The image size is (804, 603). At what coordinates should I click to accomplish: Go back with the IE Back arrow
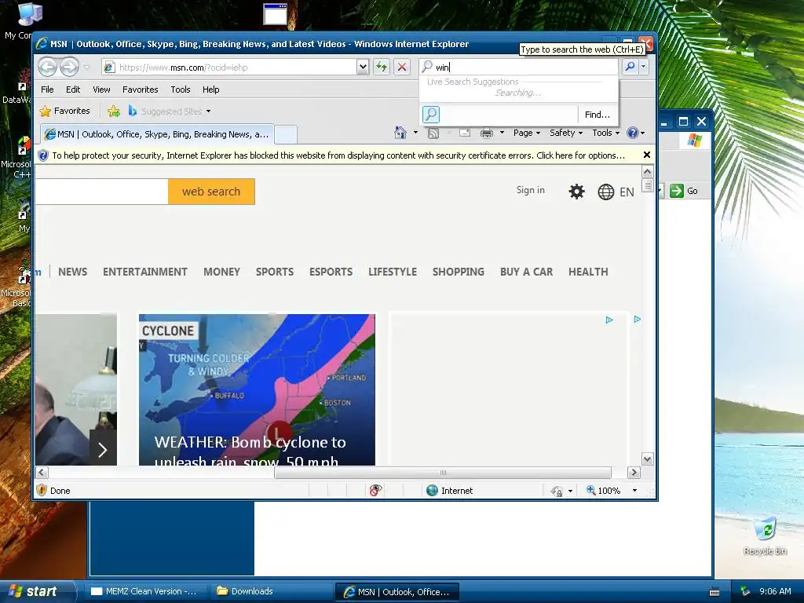tap(48, 68)
